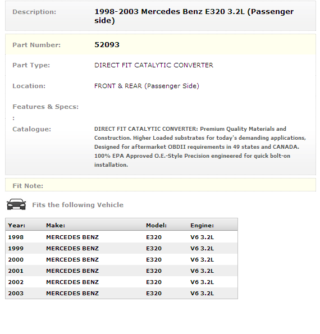
Task: Select the 2000 vehicle row
Action: [x=121, y=259]
